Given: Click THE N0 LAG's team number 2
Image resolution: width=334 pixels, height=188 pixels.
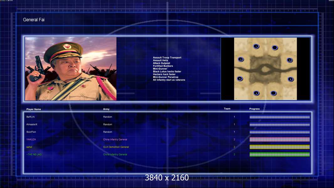Looking at the screenshot, I should coord(234,154).
